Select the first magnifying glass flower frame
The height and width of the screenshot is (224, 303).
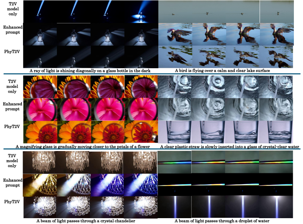tap(40, 86)
